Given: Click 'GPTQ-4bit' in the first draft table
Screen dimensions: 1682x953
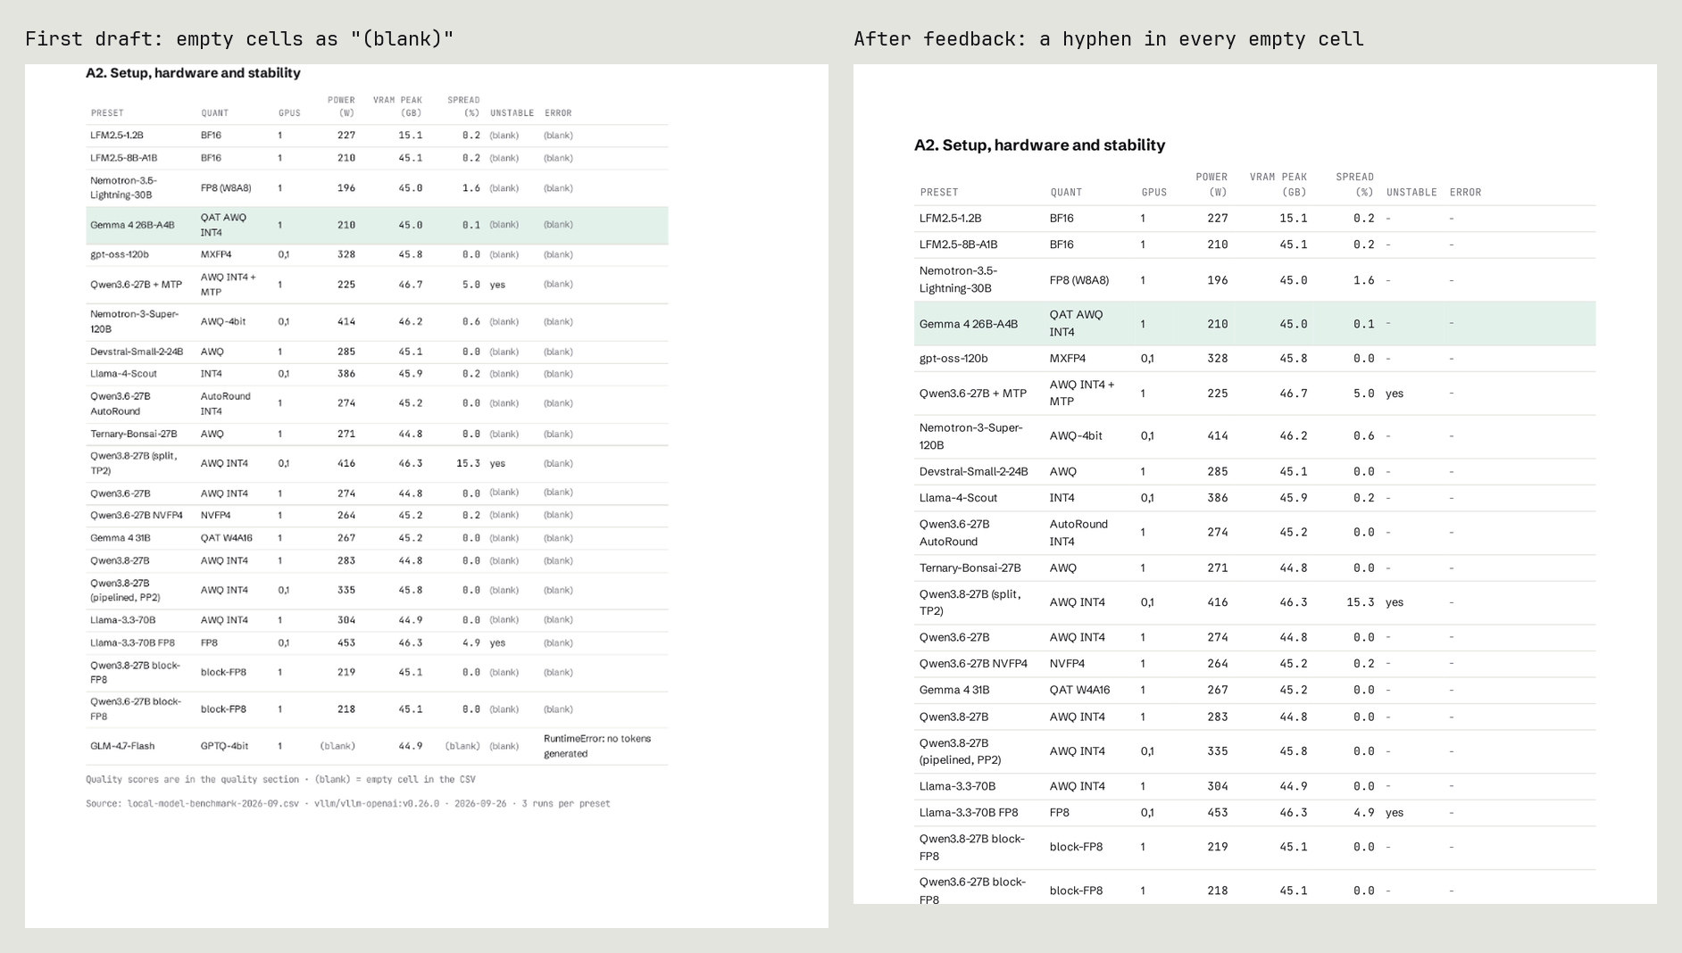Looking at the screenshot, I should [225, 746].
